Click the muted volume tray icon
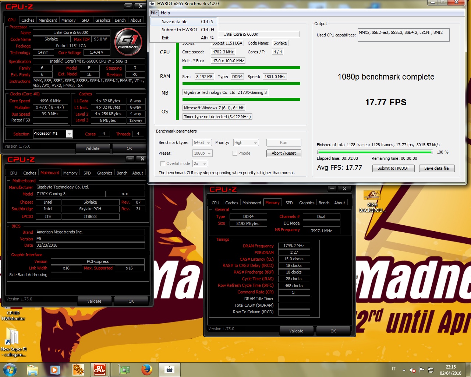 point(412,370)
